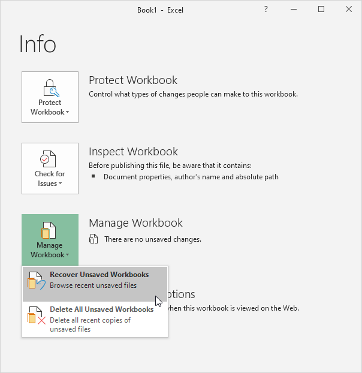Choose Delete All Unsaved Workbooks entry
The width and height of the screenshot is (362, 373).
pyautogui.click(x=95, y=319)
